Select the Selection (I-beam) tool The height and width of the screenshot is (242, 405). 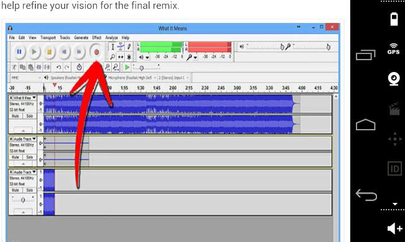click(112, 47)
